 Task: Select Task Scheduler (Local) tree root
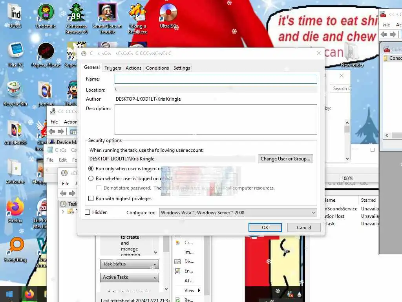69,204
